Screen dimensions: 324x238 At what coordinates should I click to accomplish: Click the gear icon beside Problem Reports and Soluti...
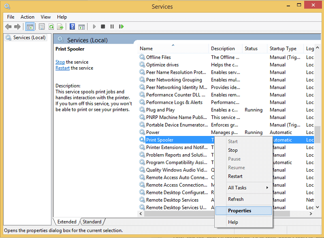tap(142, 155)
